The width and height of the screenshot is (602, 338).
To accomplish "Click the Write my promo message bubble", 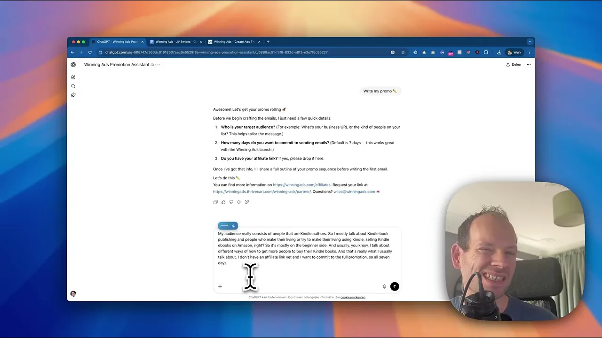I will [380, 91].
